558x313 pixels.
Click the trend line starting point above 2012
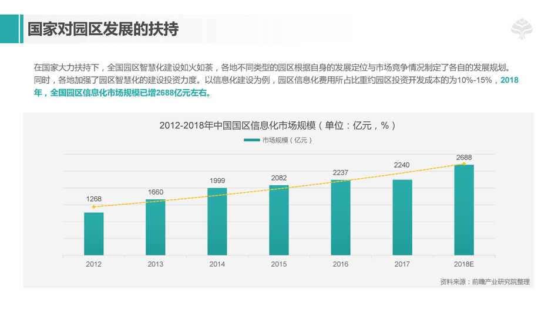93,207
